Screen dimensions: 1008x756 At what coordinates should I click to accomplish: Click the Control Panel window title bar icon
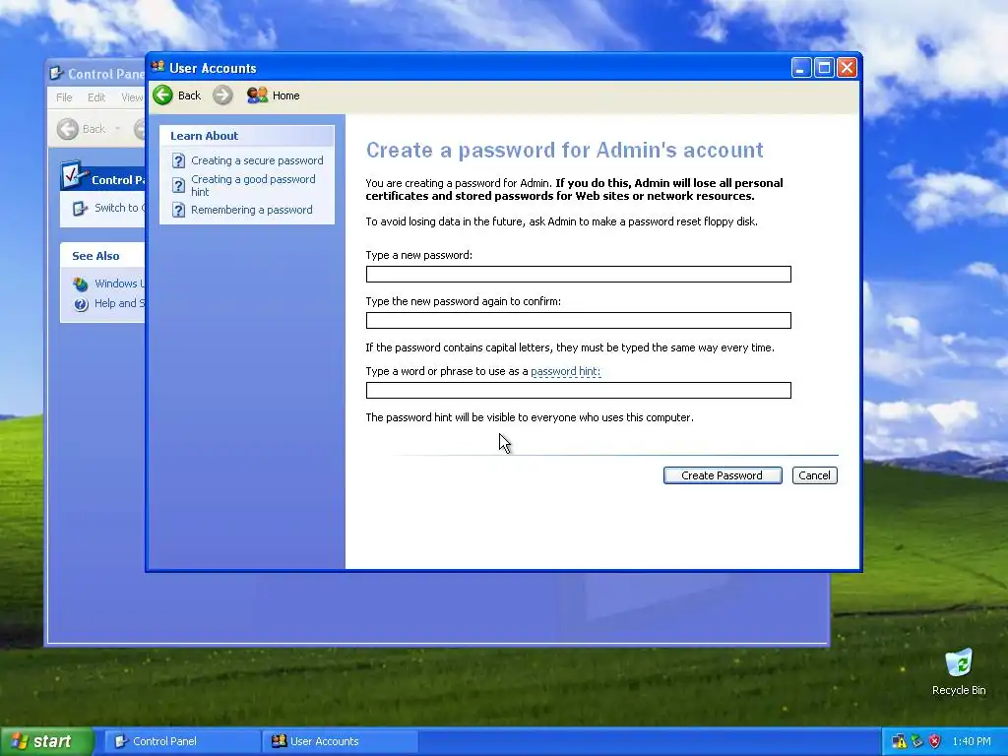[x=56, y=74]
